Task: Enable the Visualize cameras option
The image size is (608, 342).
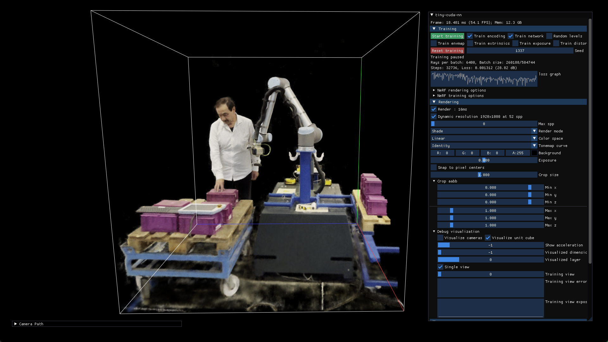Action: tap(440, 238)
